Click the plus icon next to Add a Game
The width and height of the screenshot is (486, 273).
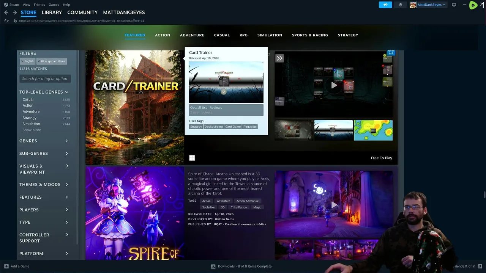click(x=6, y=266)
